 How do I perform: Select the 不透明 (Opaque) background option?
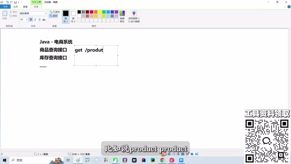point(55,12)
